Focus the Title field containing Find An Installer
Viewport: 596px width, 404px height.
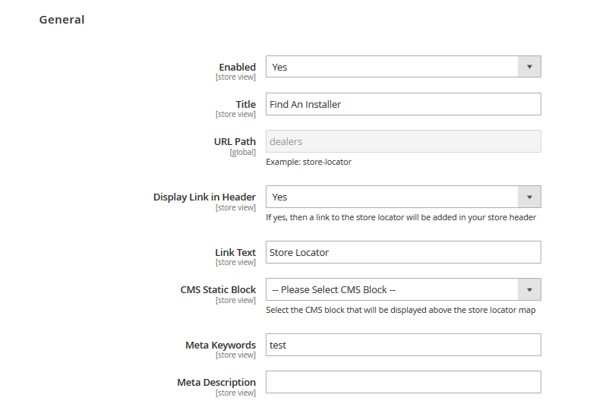point(403,104)
